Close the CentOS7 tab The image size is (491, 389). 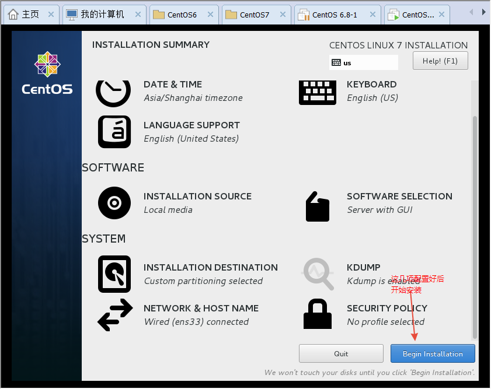(283, 15)
